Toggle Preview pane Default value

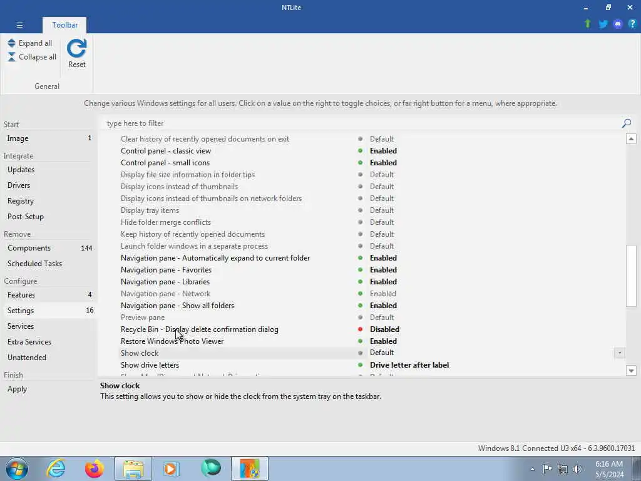click(x=382, y=318)
